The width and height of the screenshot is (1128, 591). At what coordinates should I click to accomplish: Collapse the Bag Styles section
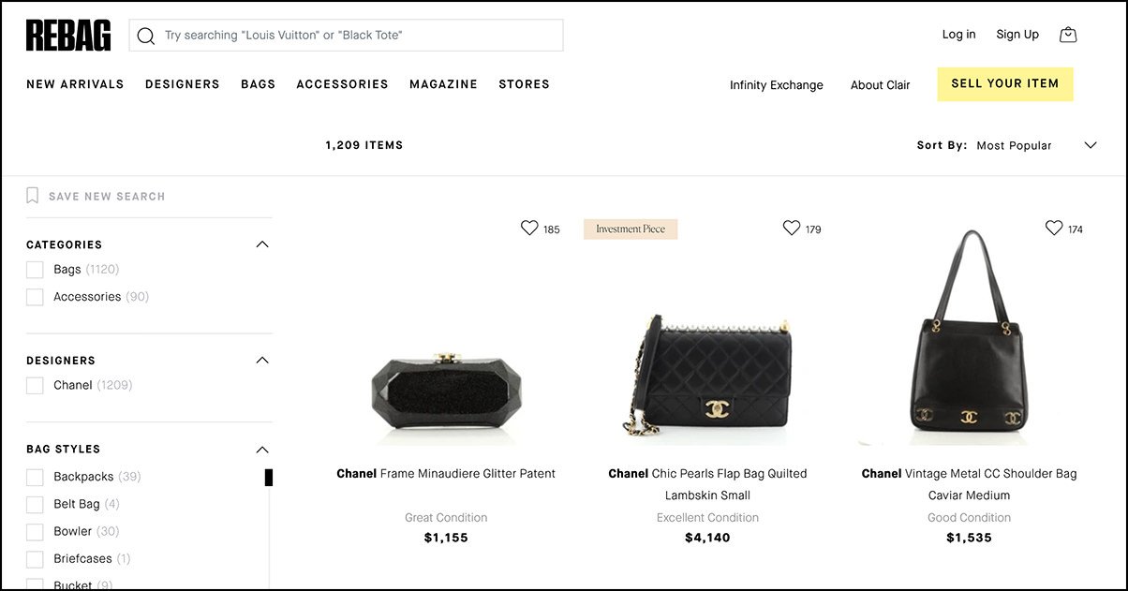(262, 449)
